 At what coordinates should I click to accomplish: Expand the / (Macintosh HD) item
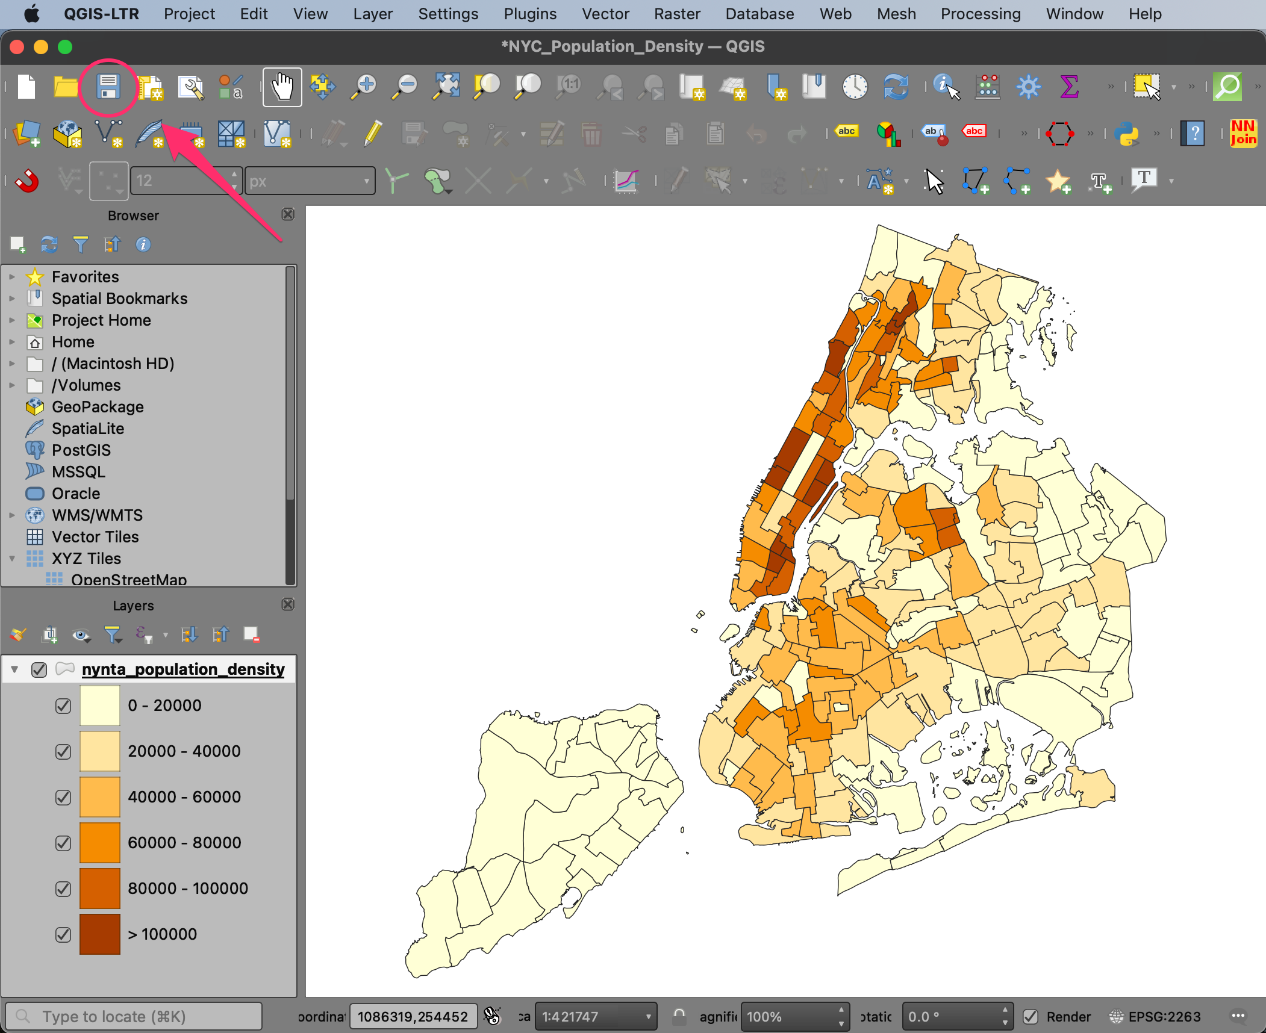point(12,364)
